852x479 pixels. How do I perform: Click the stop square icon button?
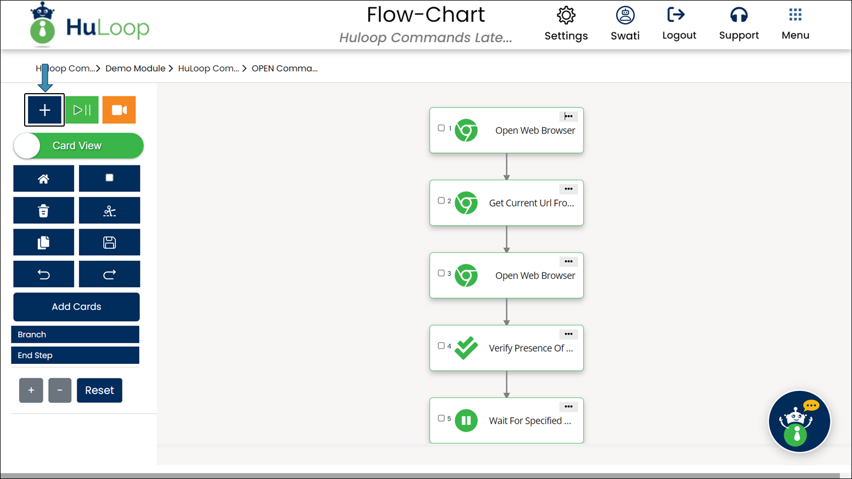point(109,179)
